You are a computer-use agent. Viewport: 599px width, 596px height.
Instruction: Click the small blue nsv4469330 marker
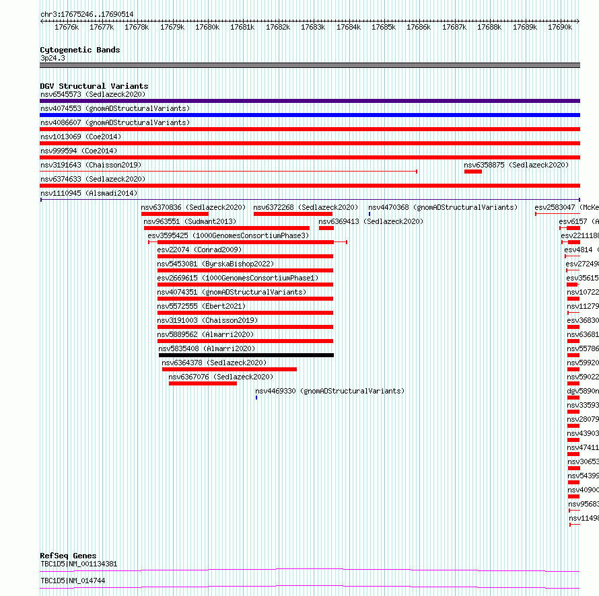click(256, 398)
